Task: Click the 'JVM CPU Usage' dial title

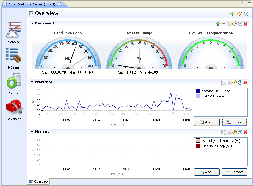Action: tap(139, 33)
